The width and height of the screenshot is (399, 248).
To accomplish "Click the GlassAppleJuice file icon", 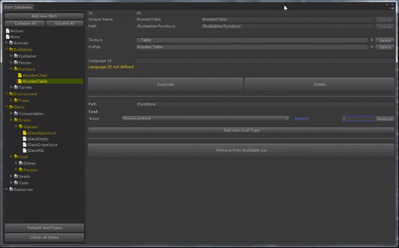I will pos(25,133).
